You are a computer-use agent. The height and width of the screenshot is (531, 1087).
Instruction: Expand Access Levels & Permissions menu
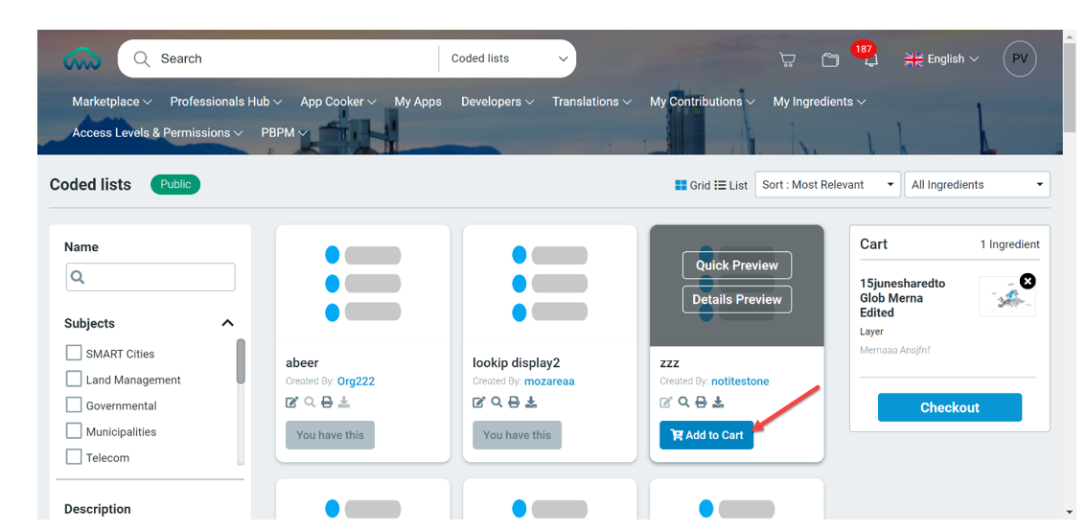pyautogui.click(x=157, y=132)
